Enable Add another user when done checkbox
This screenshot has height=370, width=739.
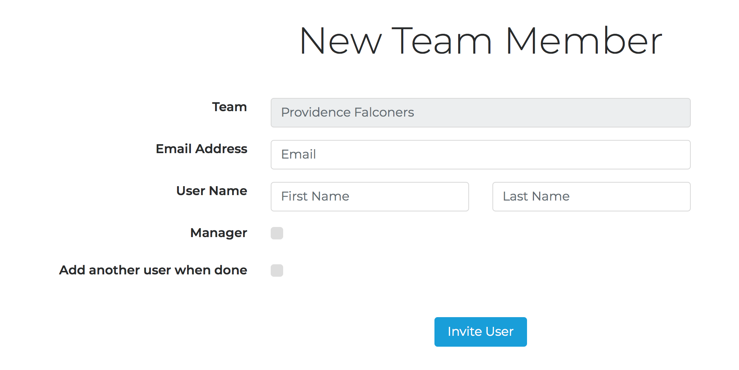point(277,271)
